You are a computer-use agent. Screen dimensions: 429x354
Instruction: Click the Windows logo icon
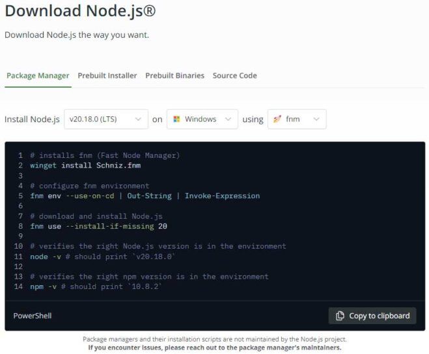click(x=177, y=120)
